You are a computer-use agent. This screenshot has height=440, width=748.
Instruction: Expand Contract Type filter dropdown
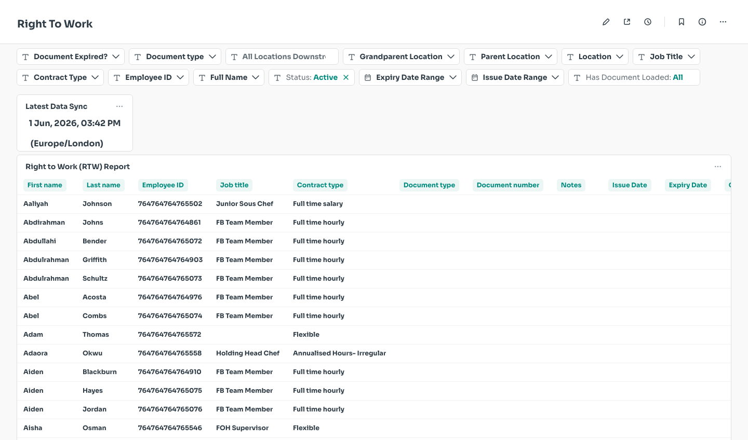coord(60,77)
